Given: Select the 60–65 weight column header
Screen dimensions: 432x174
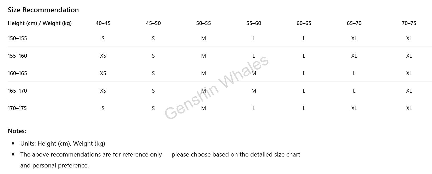Looking at the screenshot, I should click(x=304, y=23).
